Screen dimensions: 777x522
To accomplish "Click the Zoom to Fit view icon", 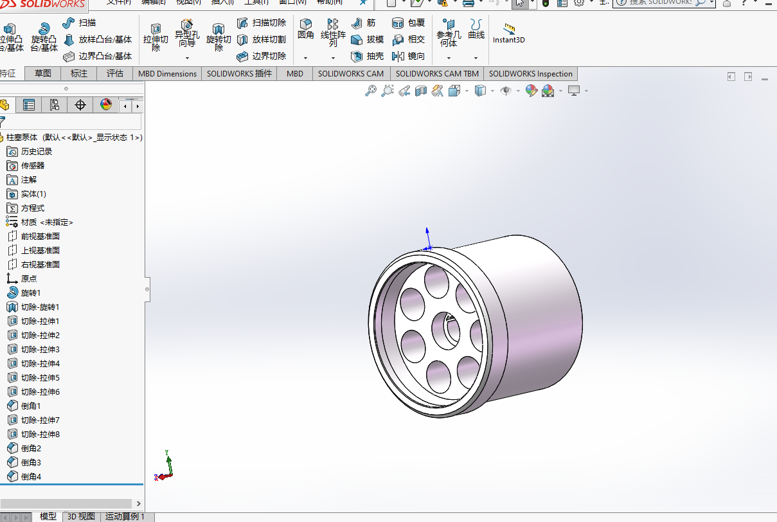I will point(370,91).
